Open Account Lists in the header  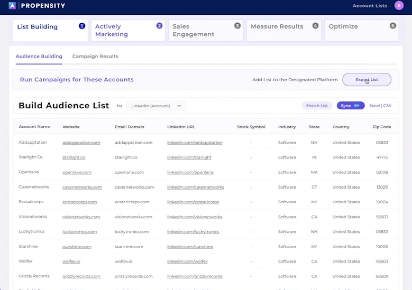click(x=370, y=6)
